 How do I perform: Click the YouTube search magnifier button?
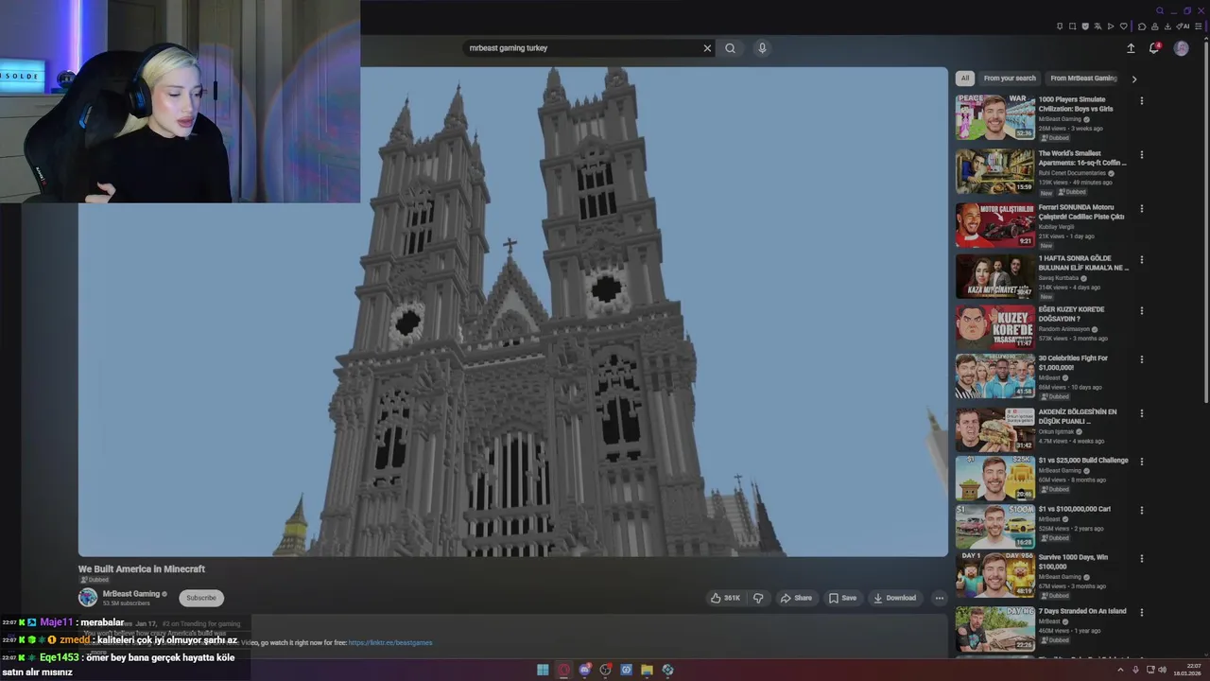730,48
